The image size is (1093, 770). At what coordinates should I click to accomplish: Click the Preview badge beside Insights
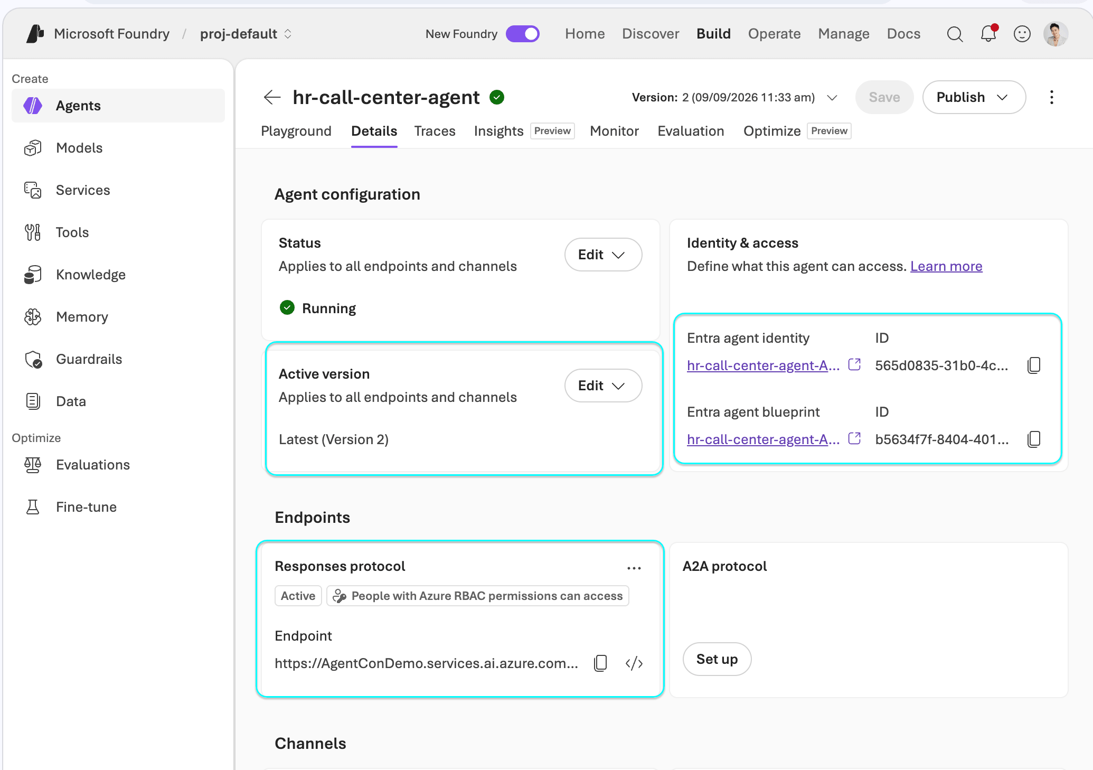point(552,131)
